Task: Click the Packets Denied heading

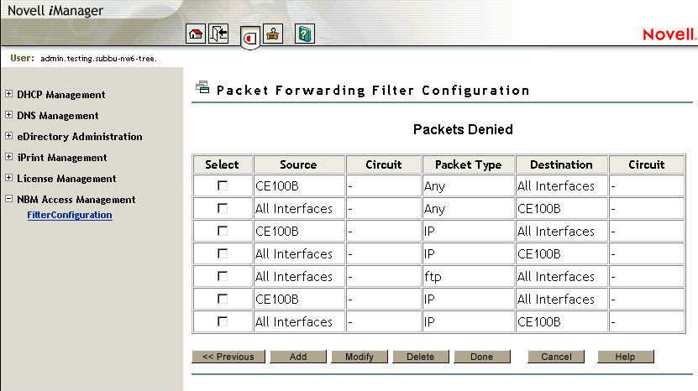Action: 463,129
